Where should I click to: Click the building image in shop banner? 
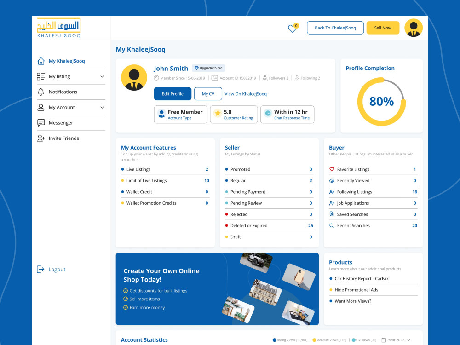[265, 292]
